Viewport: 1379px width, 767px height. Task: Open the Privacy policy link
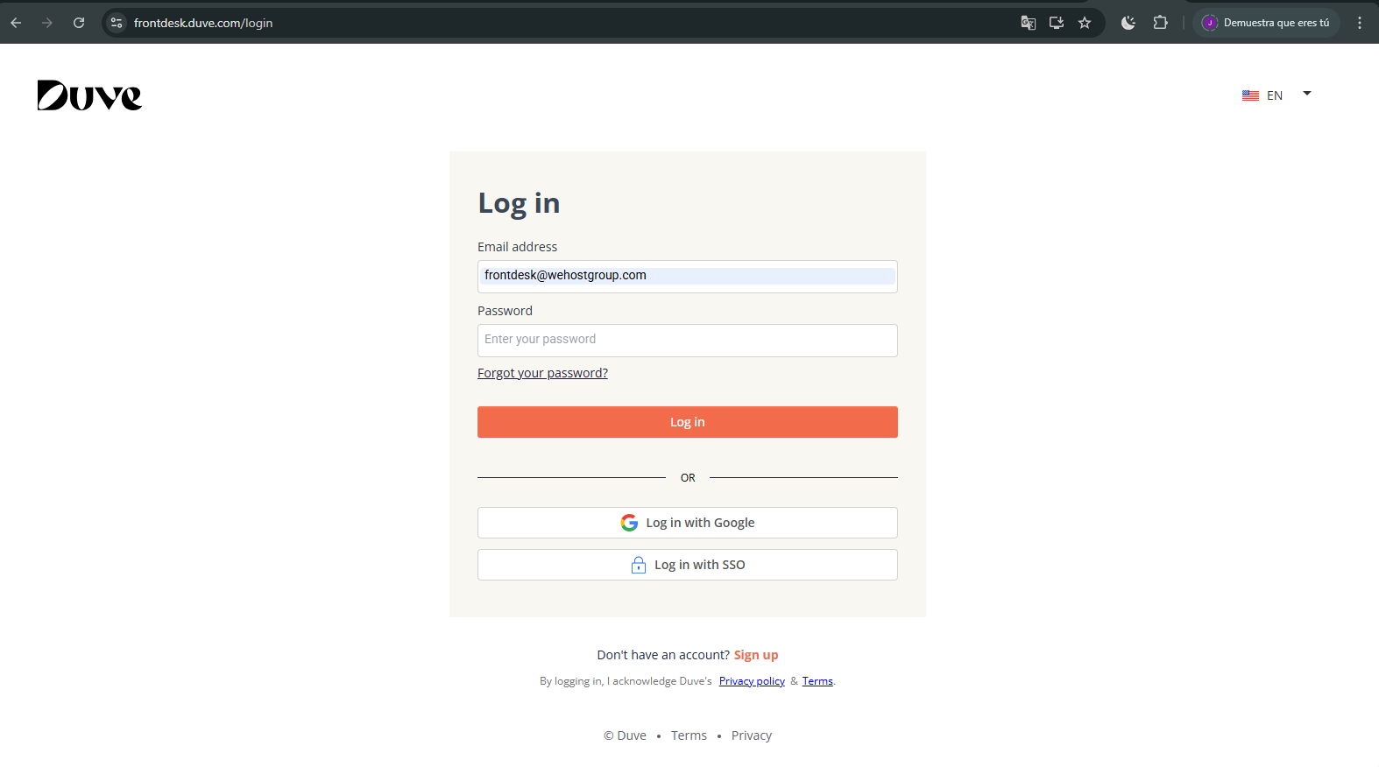click(x=752, y=681)
